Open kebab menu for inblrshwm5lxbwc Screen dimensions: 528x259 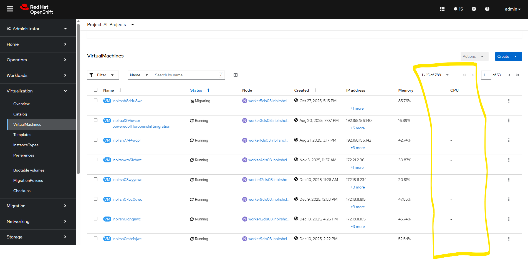(509, 160)
